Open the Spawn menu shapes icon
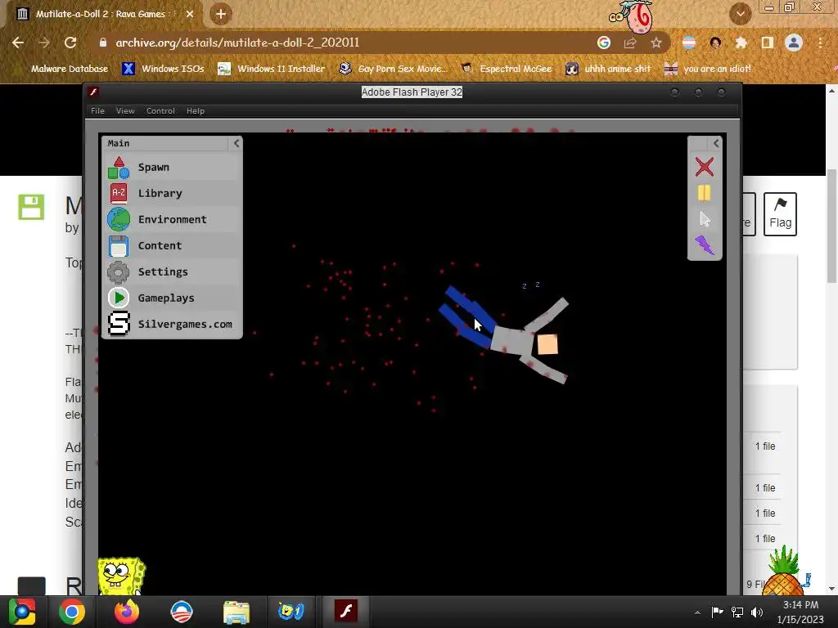This screenshot has height=628, width=838. pyautogui.click(x=119, y=167)
